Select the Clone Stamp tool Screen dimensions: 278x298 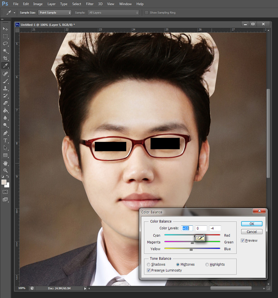(6, 88)
